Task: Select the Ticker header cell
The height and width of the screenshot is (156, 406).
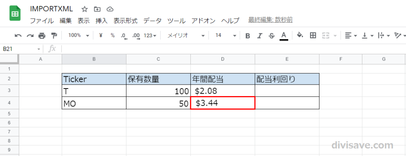Action: (x=94, y=79)
